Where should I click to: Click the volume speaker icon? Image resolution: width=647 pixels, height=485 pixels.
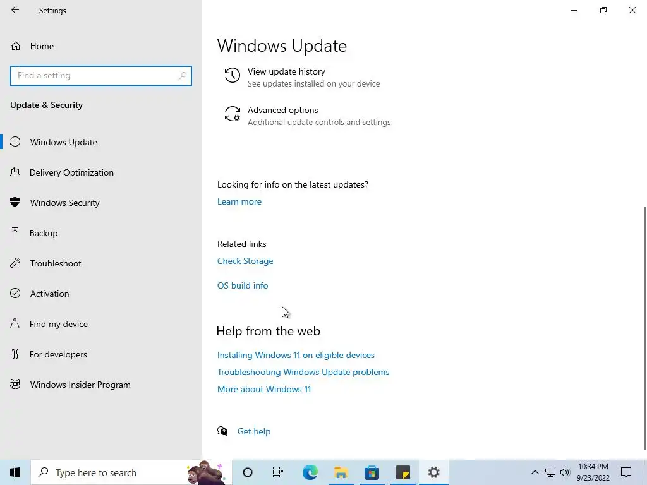[x=565, y=472]
